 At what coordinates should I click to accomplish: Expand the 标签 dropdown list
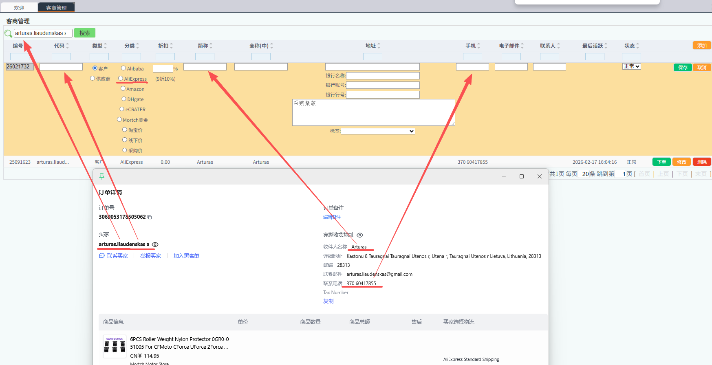(378, 131)
